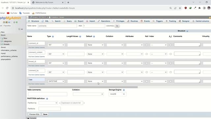Open the Partition by dropdown
The height and width of the screenshot is (119, 211).
(x=48, y=103)
